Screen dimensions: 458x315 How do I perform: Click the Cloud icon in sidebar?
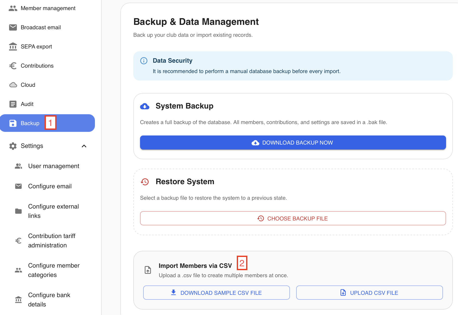(13, 85)
